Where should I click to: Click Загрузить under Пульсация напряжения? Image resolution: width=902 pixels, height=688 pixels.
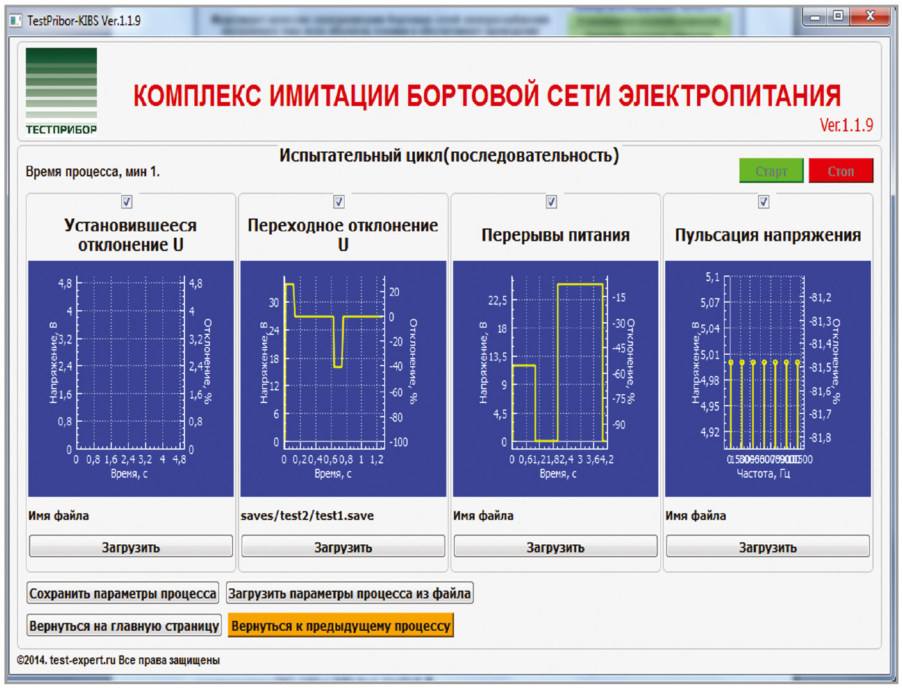click(x=768, y=547)
